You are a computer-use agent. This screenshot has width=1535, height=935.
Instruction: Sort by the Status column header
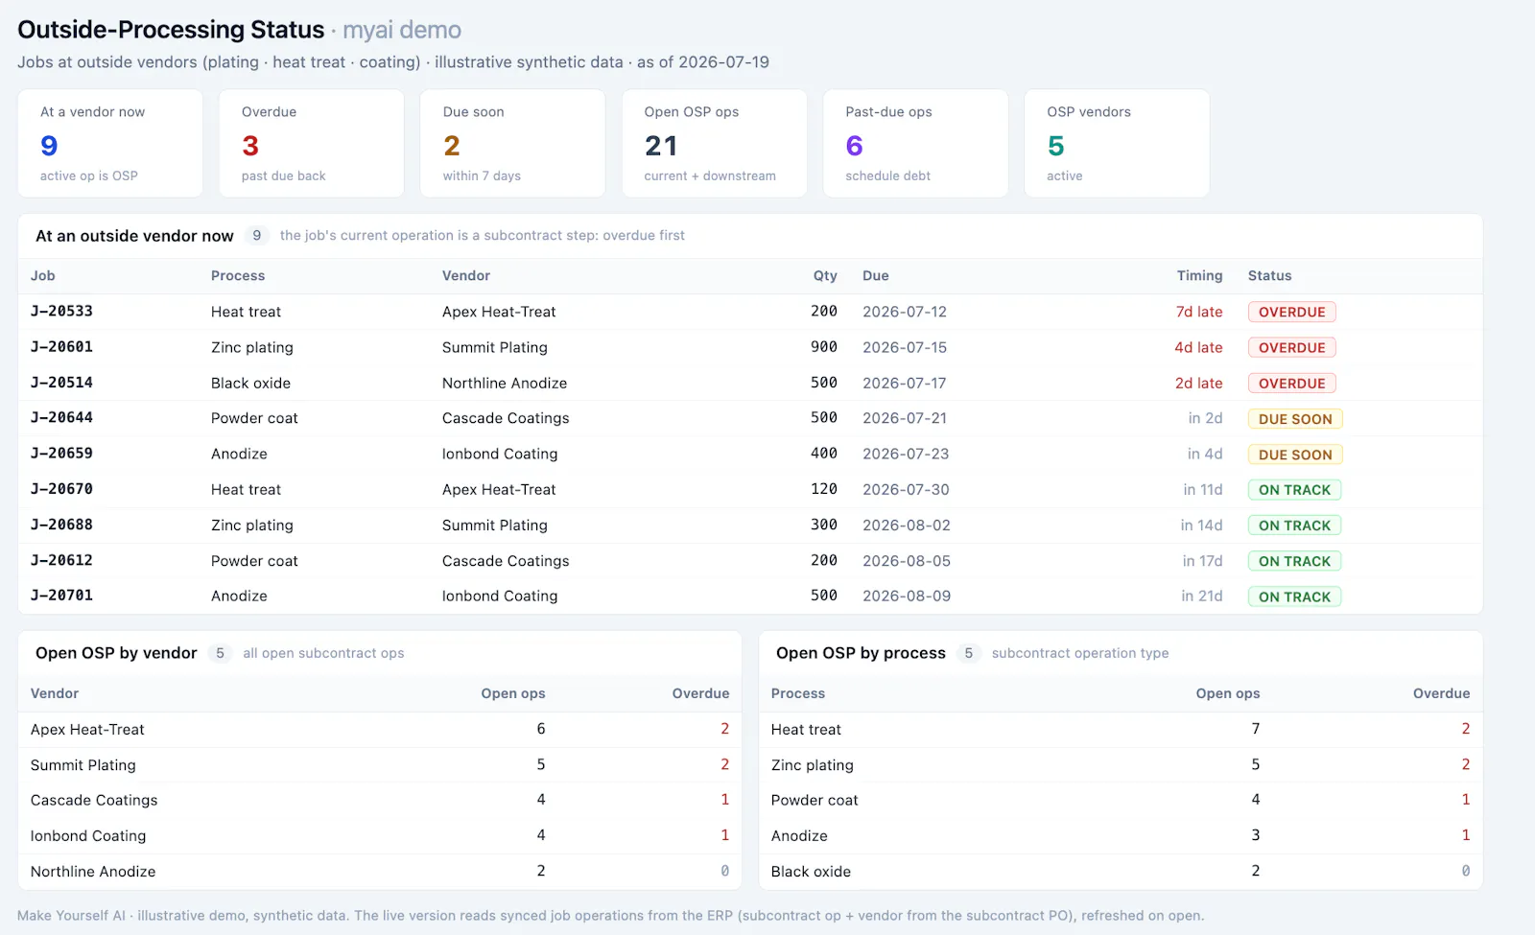pos(1269,276)
